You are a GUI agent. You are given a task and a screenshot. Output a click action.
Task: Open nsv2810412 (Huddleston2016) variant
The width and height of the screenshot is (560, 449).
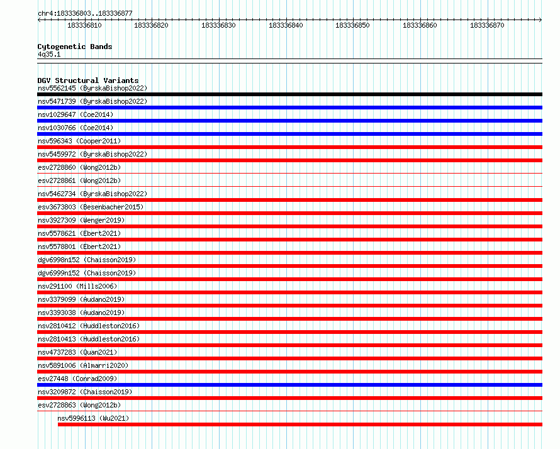click(x=89, y=326)
